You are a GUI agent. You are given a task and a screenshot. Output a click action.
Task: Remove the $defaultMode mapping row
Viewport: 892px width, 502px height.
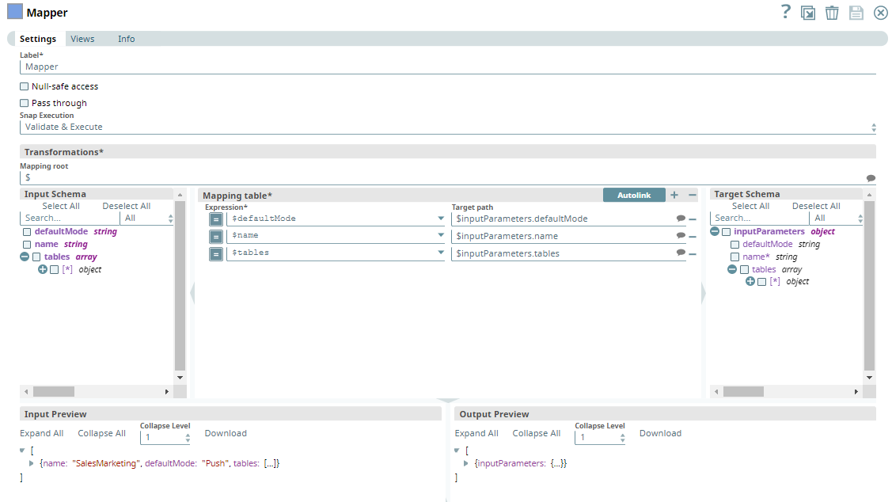(x=693, y=219)
